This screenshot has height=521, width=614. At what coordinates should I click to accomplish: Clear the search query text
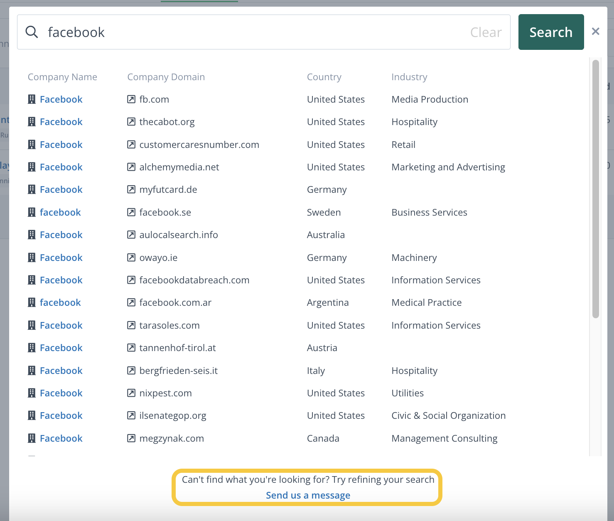(x=486, y=32)
